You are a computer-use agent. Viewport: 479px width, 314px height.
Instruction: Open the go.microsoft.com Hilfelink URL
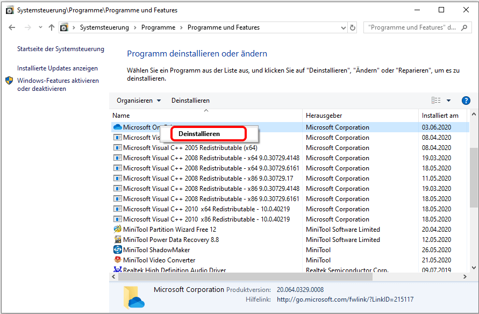coord(345,299)
